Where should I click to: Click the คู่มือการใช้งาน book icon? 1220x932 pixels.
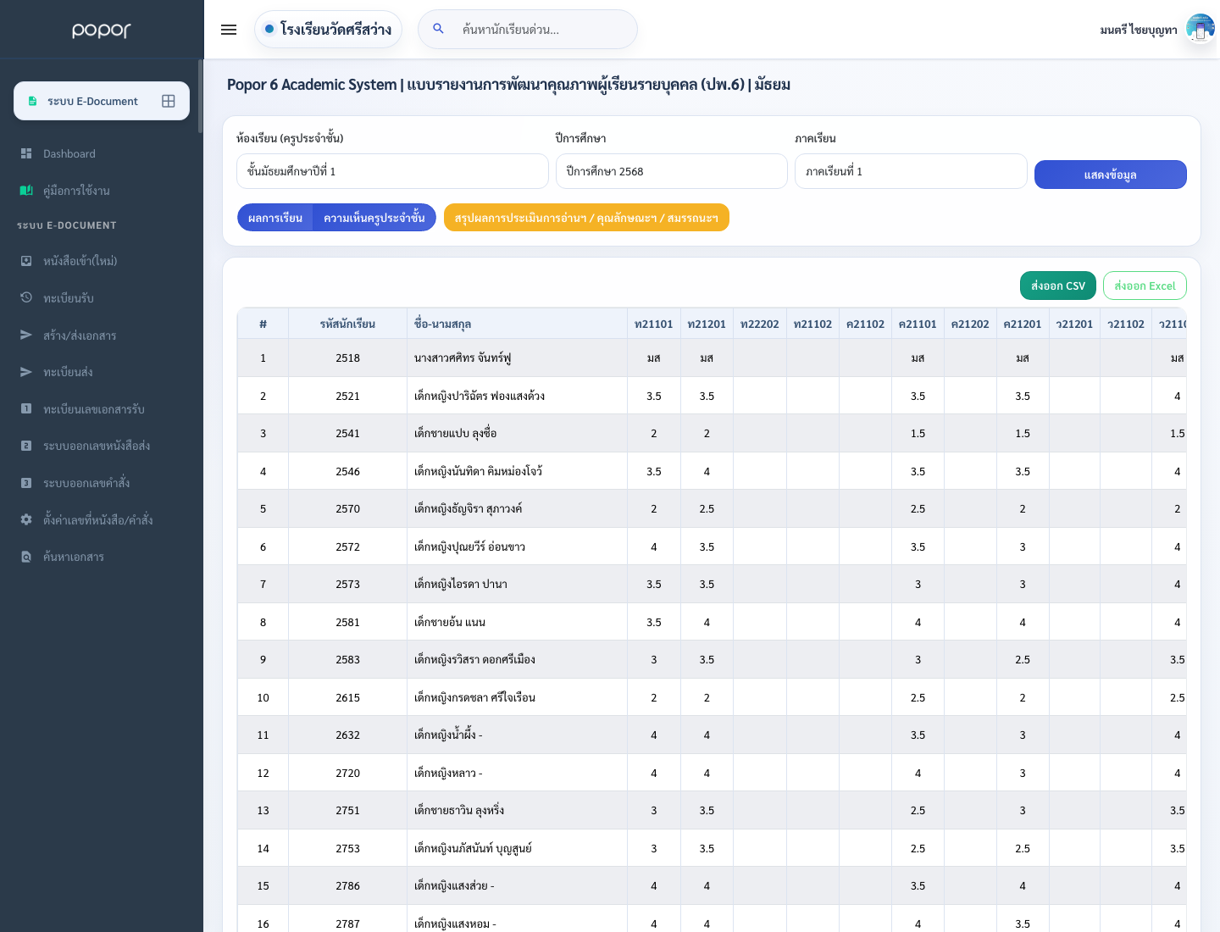coord(26,191)
